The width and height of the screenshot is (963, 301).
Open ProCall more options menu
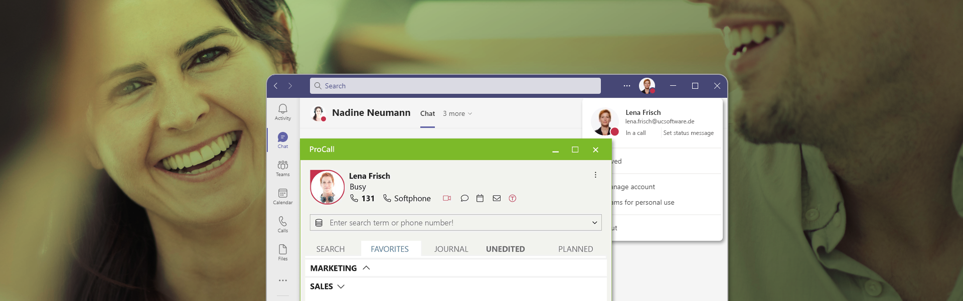(x=595, y=175)
